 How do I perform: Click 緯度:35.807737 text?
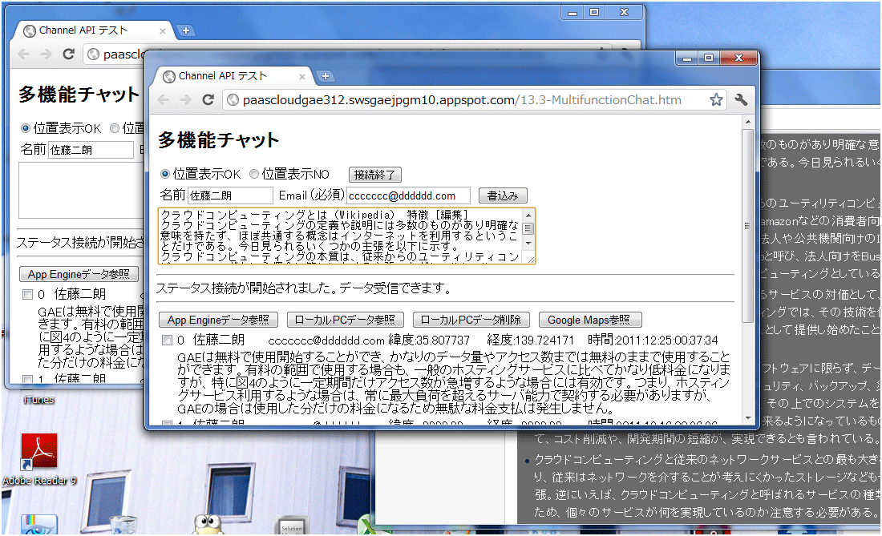pyautogui.click(x=429, y=340)
